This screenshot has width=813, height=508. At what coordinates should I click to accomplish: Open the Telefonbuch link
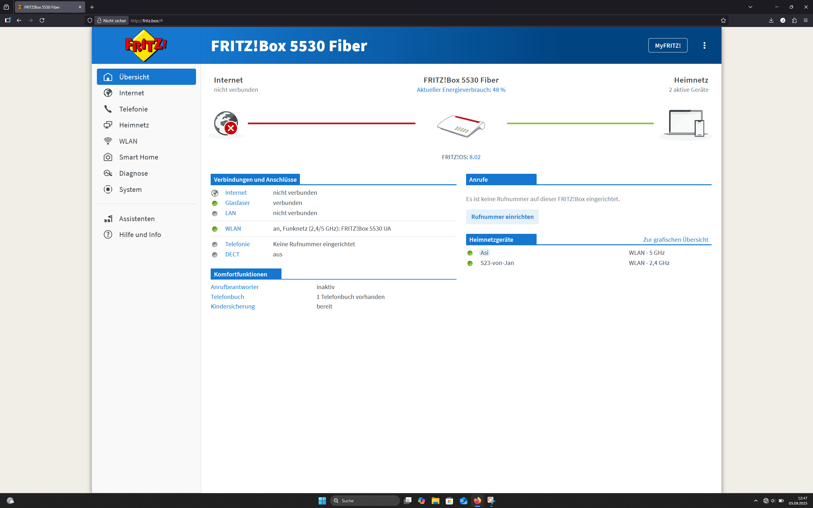point(227,297)
